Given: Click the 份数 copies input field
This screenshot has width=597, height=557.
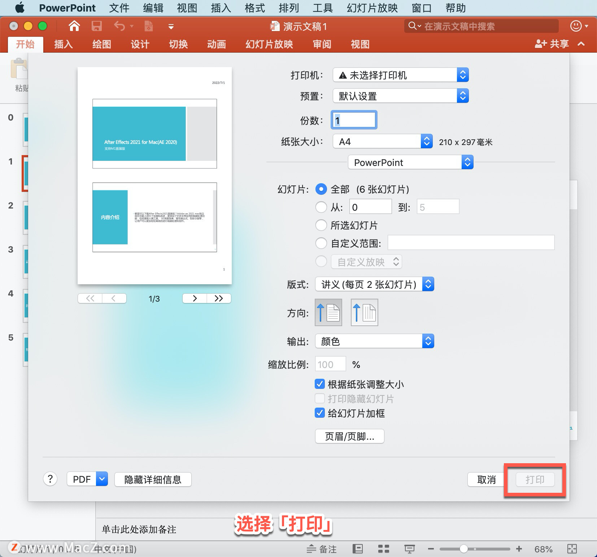Looking at the screenshot, I should point(354,120).
